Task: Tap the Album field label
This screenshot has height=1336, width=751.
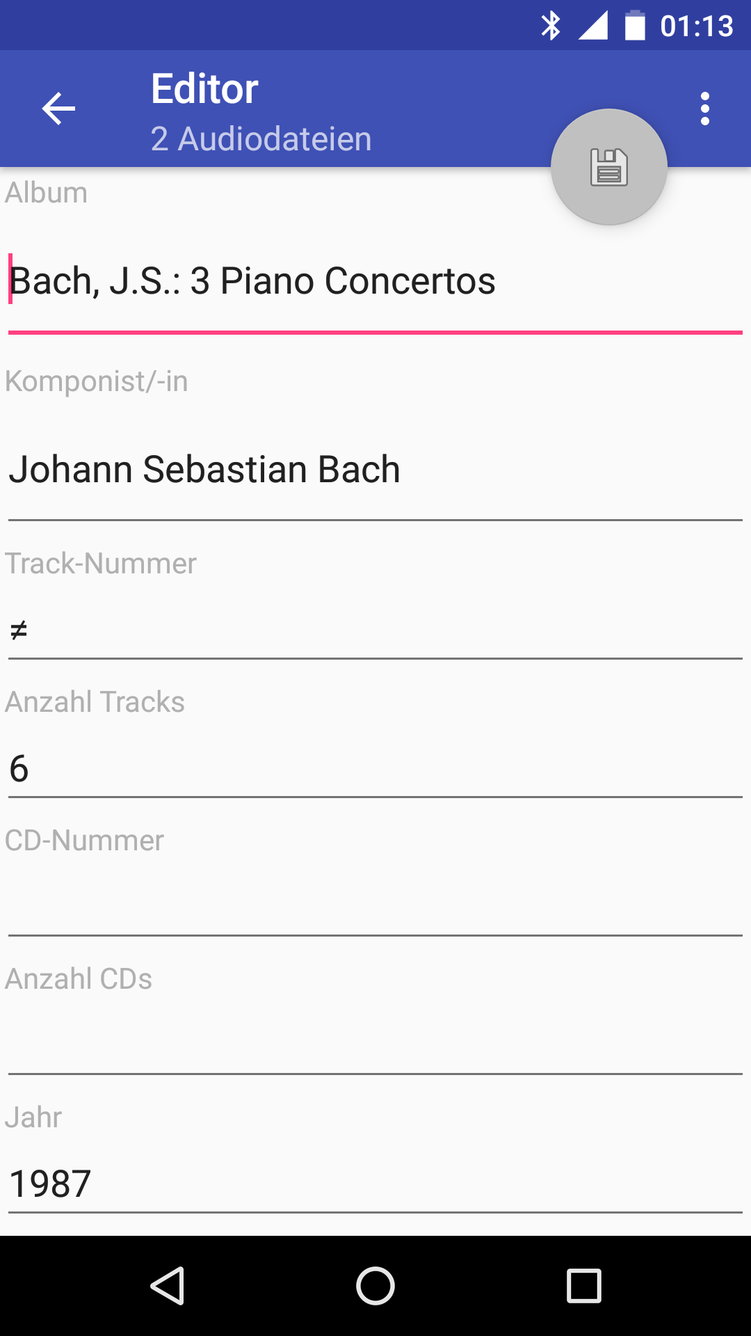Action: coord(47,193)
